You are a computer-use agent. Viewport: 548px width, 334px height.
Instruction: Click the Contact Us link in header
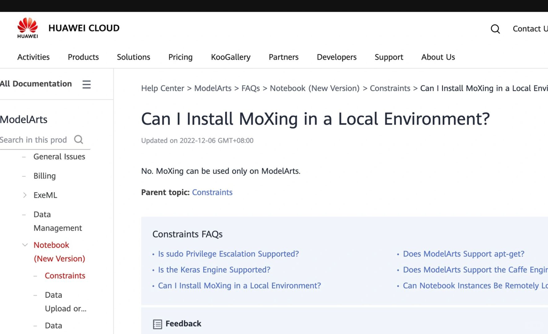[x=530, y=29]
